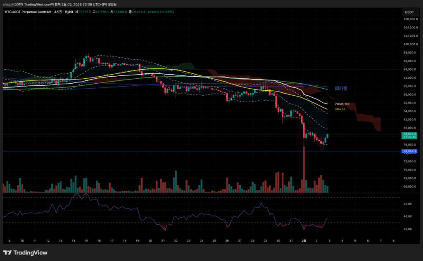
Task: Select the SMA 200 indicator label
Action: coord(340,87)
